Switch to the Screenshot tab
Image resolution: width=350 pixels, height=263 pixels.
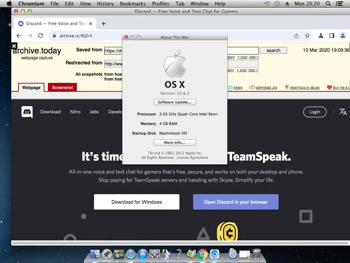(x=62, y=87)
